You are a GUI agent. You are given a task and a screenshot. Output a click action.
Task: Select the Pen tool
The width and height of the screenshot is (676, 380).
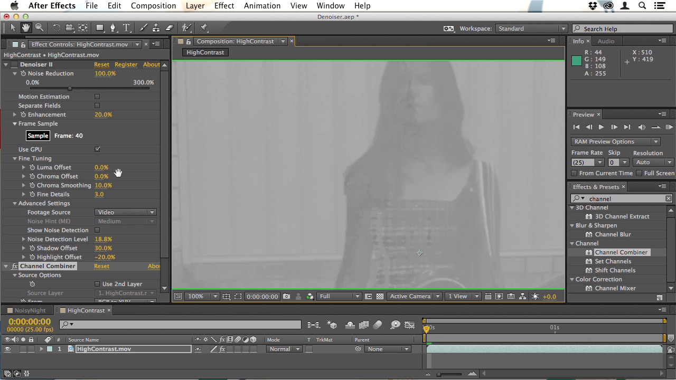coord(112,28)
